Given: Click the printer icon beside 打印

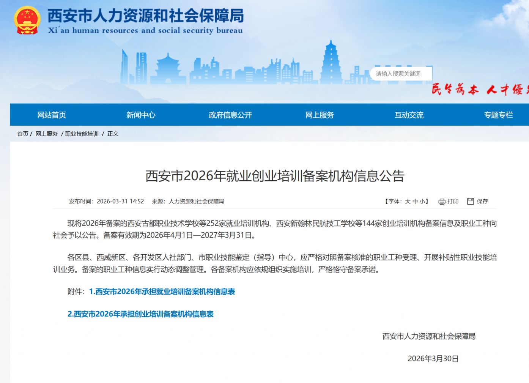Looking at the screenshot, I should coord(442,202).
